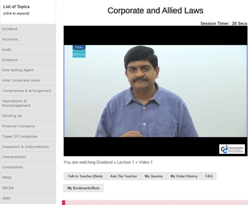The image size is (248, 205).
Task: Select Oppression & Mismanagement topic
Action: click(x=28, y=103)
